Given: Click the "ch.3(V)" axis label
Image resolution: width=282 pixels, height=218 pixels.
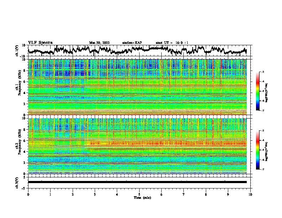Looking at the screenshot, I should 17,183.
